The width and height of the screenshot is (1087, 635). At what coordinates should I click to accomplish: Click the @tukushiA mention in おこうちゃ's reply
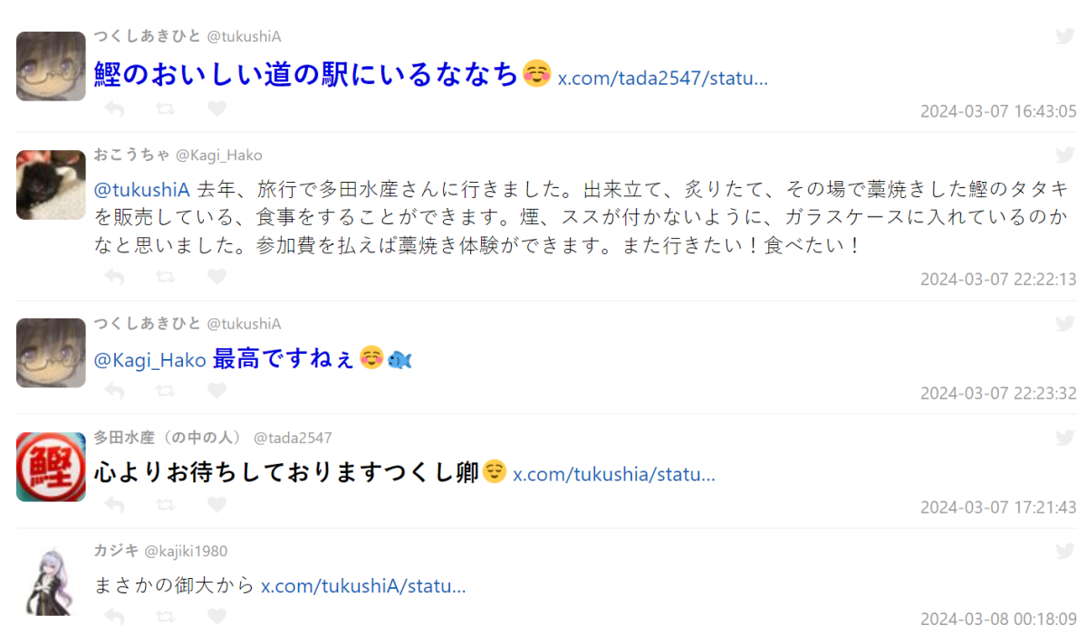click(x=142, y=190)
